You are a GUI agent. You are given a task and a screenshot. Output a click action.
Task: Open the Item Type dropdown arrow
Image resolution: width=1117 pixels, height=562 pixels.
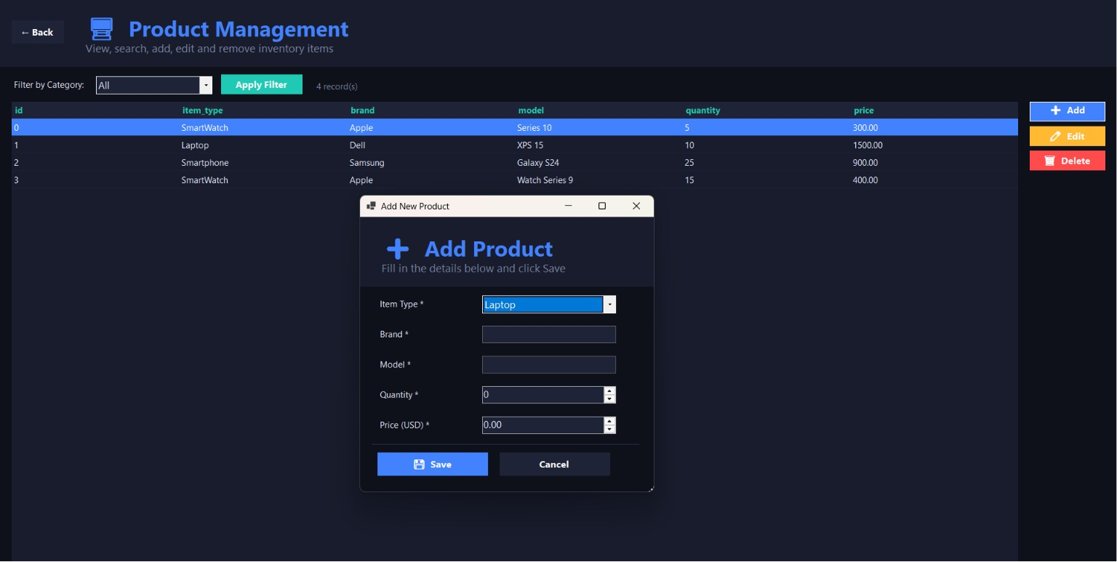609,305
